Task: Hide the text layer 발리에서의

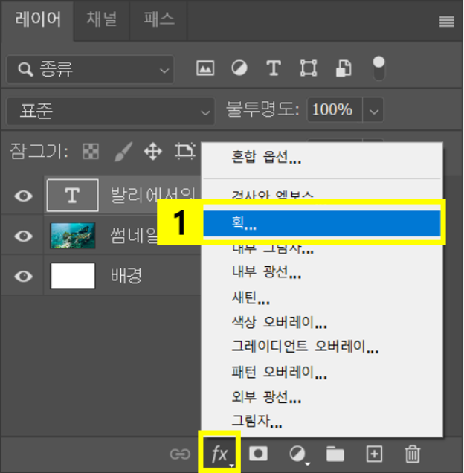Action: point(24,196)
